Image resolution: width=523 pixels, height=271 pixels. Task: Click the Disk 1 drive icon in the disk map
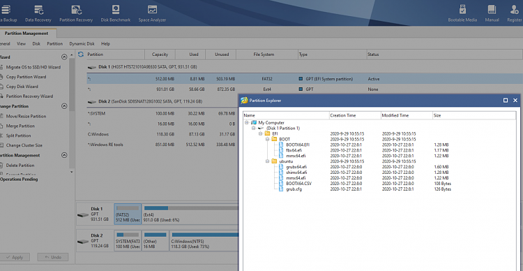(83, 214)
